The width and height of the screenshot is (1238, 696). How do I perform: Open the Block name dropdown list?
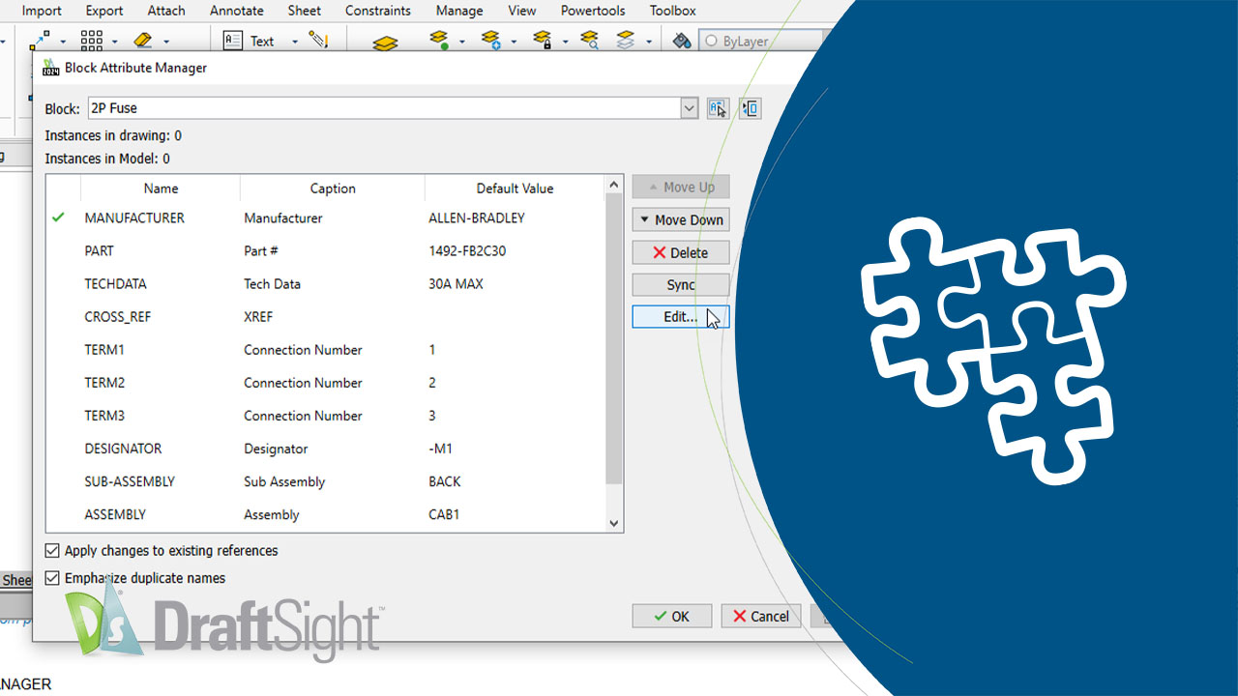(x=689, y=108)
